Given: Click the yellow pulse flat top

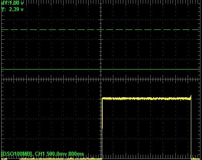Looking at the screenshot, I should coord(146,98).
